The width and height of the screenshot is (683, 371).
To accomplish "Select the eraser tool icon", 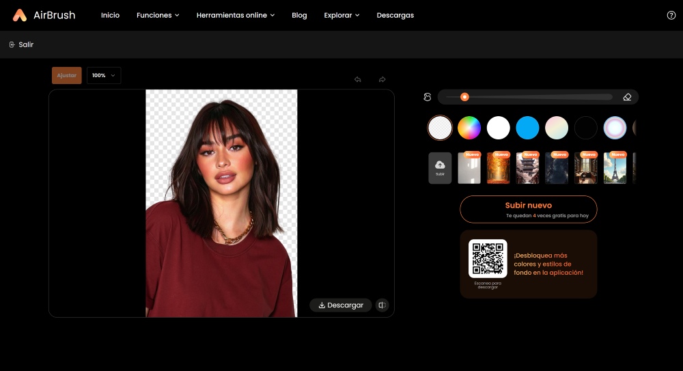I will tap(627, 97).
